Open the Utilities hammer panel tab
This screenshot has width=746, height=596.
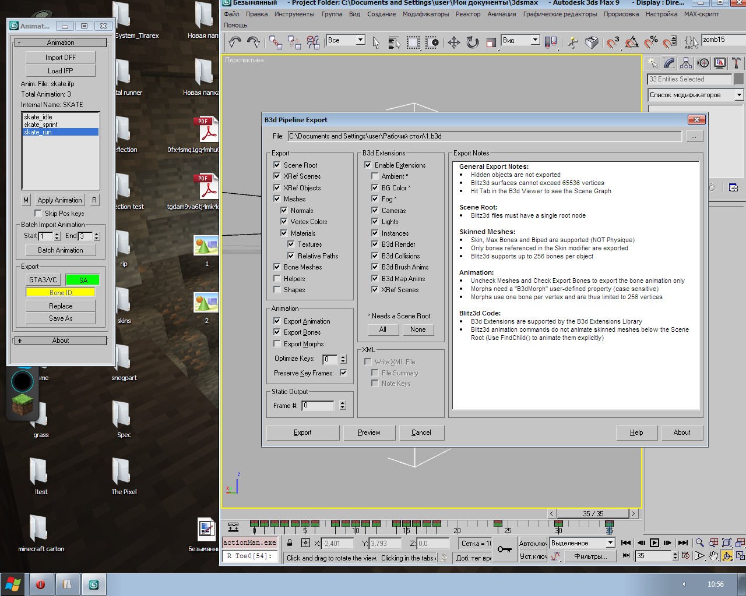coord(737,63)
